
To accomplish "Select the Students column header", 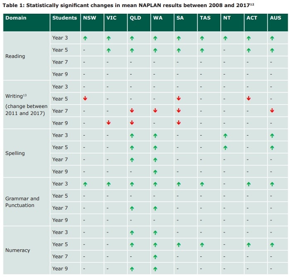I will pos(64,18).
